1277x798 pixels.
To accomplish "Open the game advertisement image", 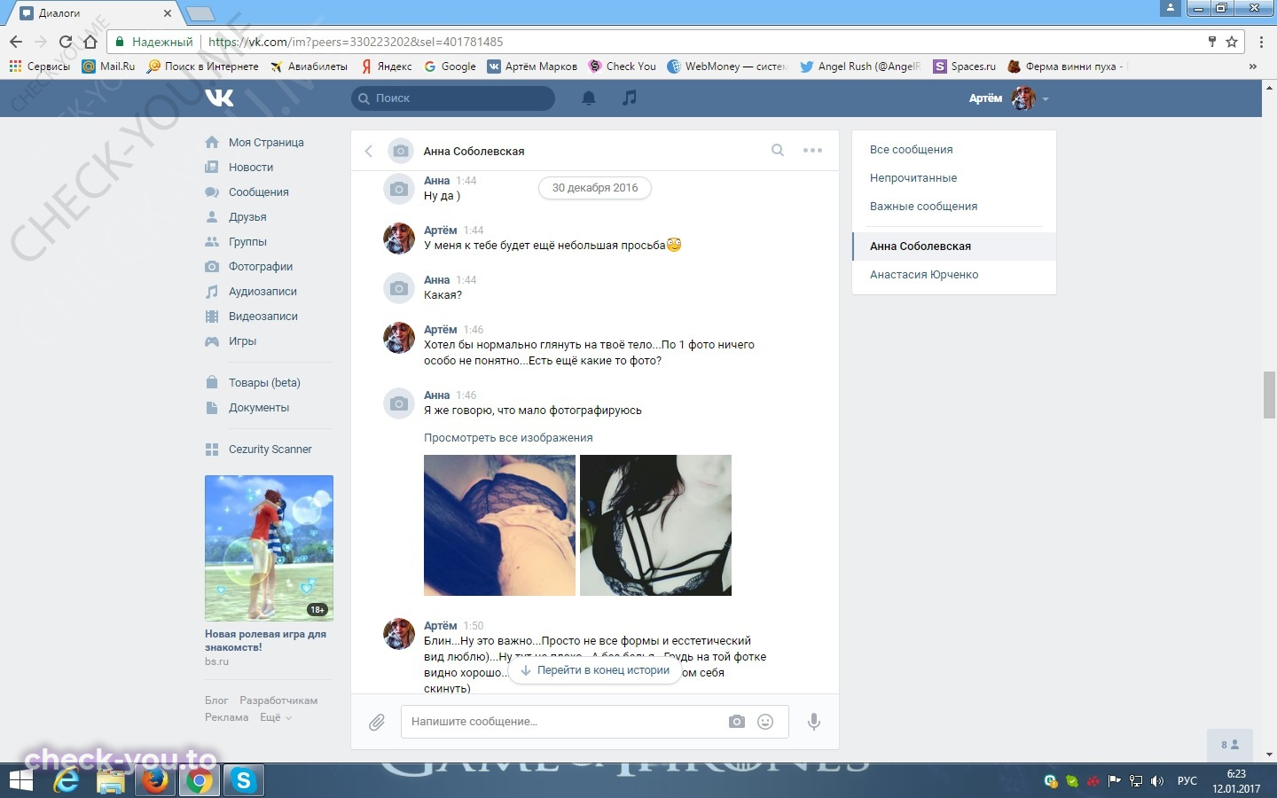I will click(269, 548).
